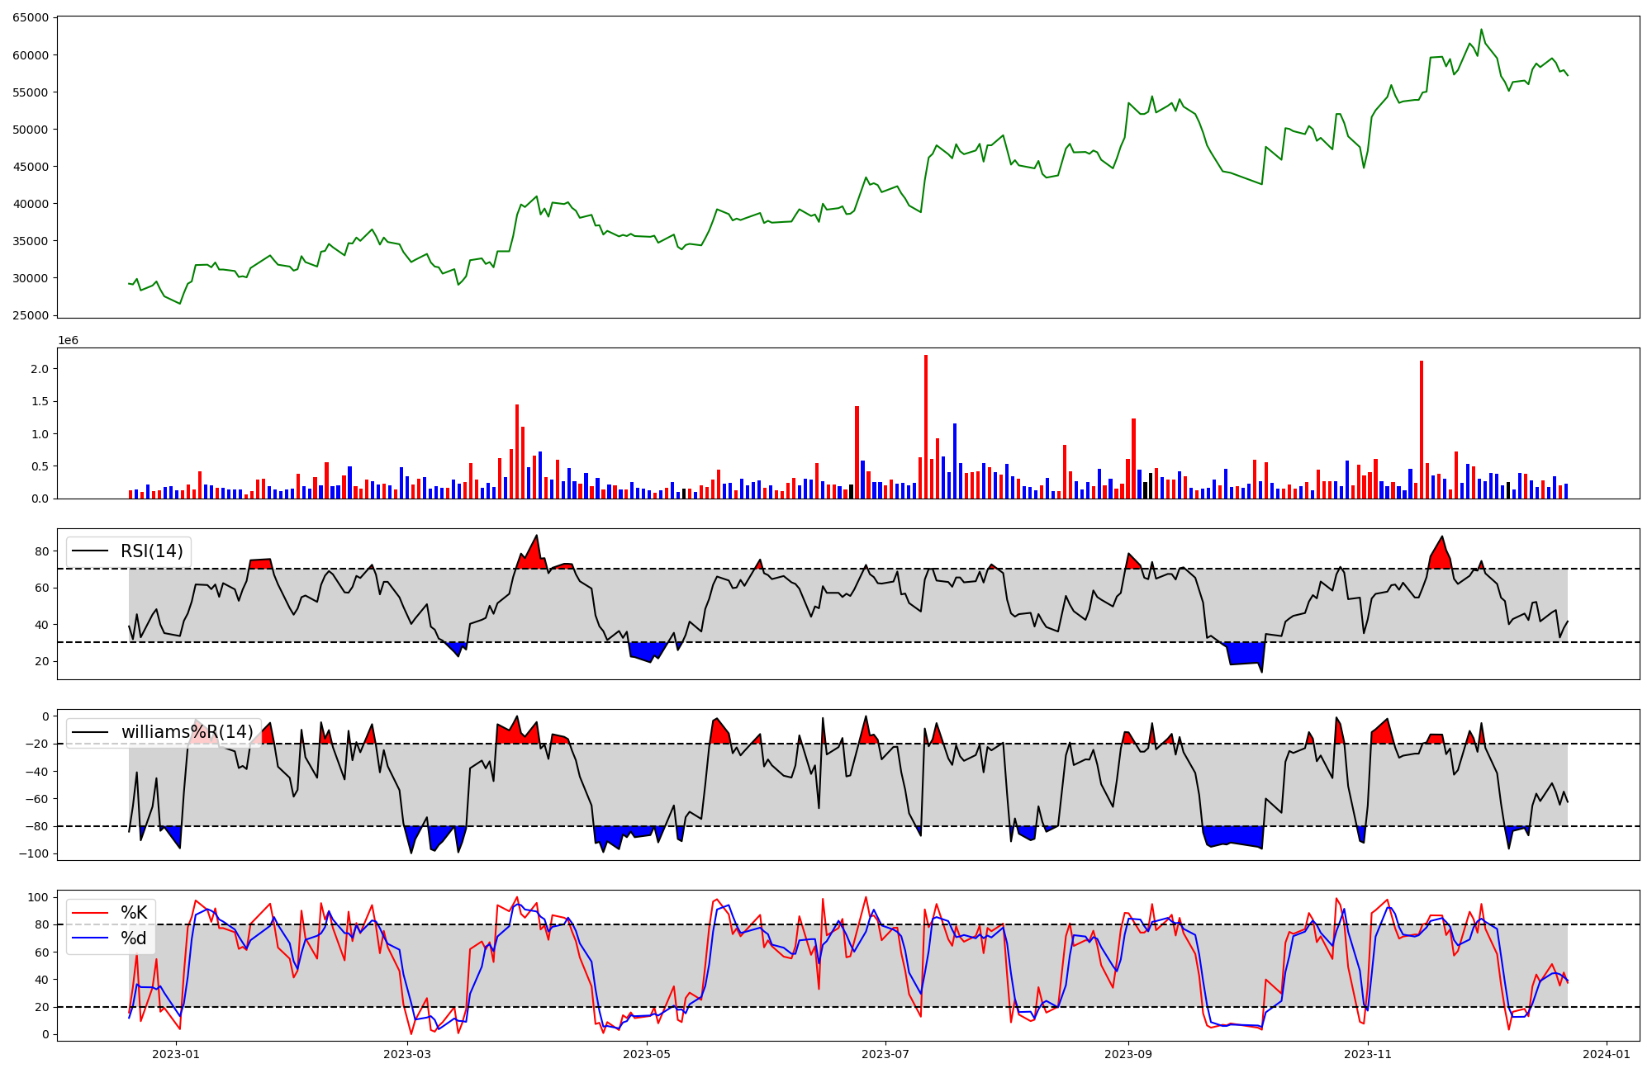Click the 2.0 volume axis tick label
The image size is (1652, 1073).
tap(40, 369)
